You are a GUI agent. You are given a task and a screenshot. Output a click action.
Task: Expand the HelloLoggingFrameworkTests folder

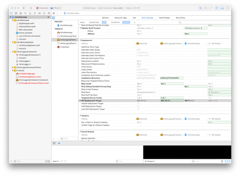[13, 68]
